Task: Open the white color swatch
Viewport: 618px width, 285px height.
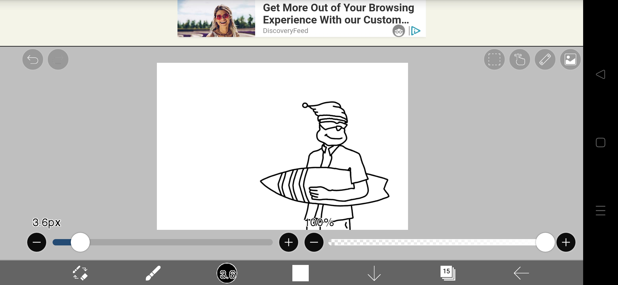Action: tap(301, 273)
